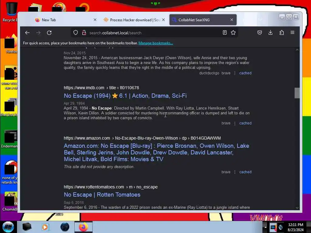Bookmark this page with the star icon

coord(233,32)
